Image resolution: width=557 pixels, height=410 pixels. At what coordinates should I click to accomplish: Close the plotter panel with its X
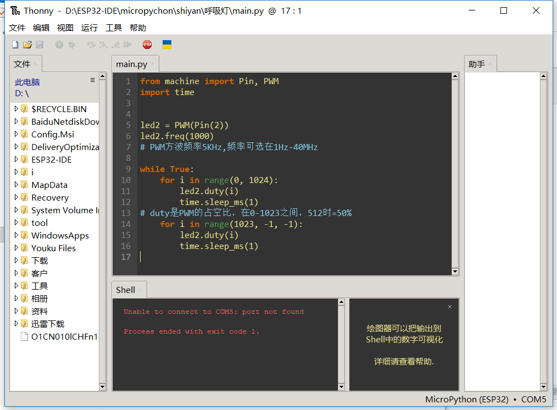click(450, 307)
